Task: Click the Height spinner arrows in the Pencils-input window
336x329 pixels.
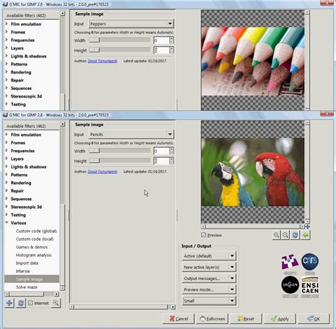Action: [172, 161]
